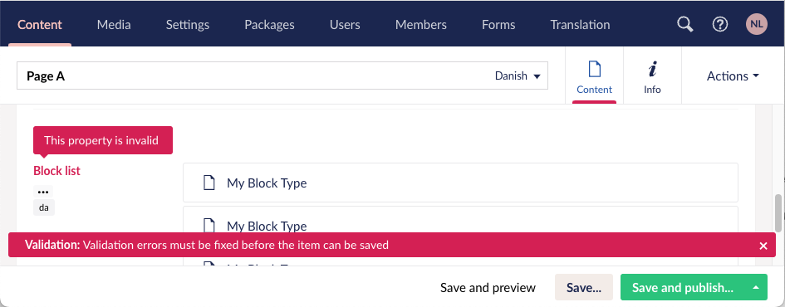The image size is (785, 307).
Task: Open the Translation section
Action: point(580,25)
